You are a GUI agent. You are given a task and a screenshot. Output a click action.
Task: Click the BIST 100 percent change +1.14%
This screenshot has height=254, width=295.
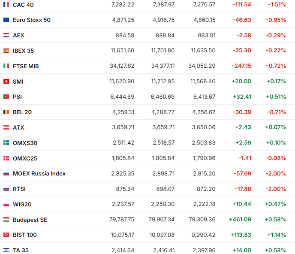pos(276,235)
